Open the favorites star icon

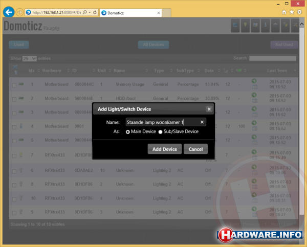click(292, 12)
